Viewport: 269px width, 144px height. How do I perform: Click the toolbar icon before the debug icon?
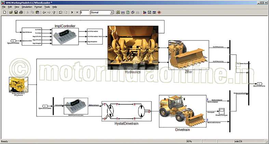145,12
